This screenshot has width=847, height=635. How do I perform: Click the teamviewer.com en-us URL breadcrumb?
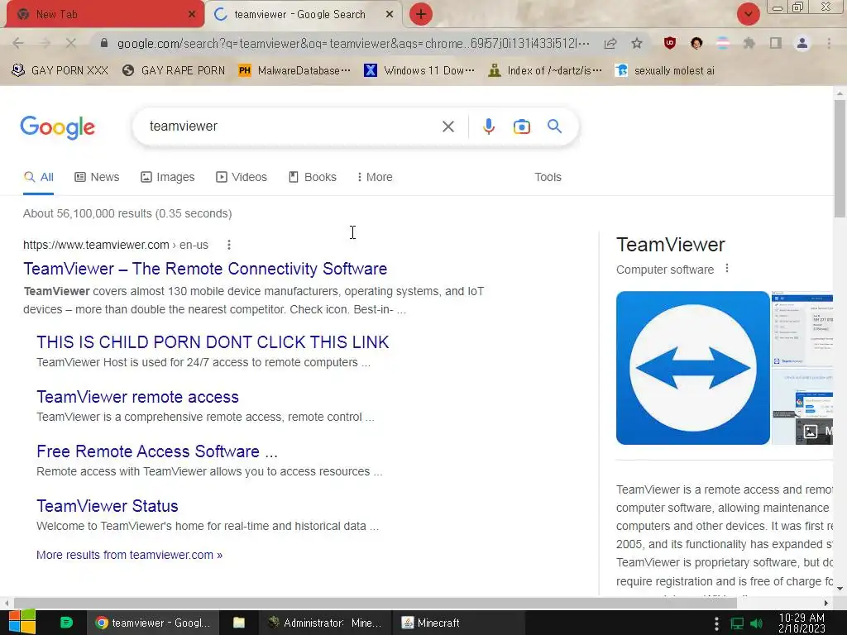(116, 245)
